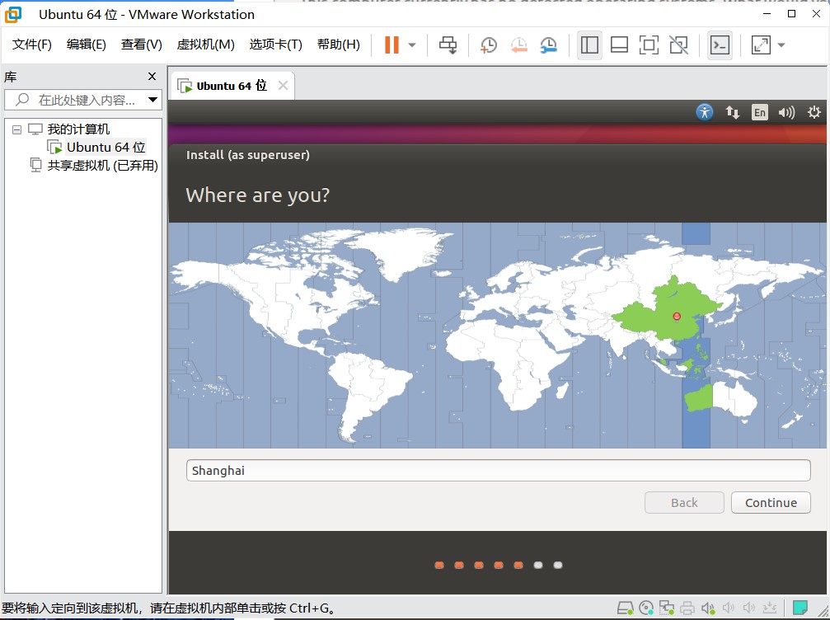Click the pause virtual machine icon
830x620 pixels.
coord(392,45)
